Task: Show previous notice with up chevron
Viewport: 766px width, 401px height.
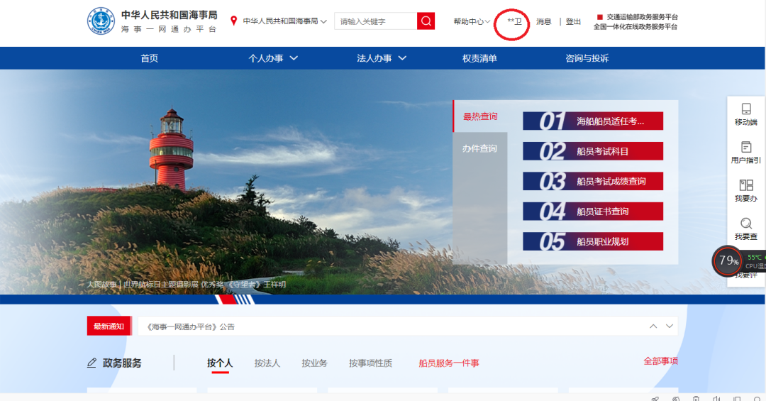Action: [653, 326]
